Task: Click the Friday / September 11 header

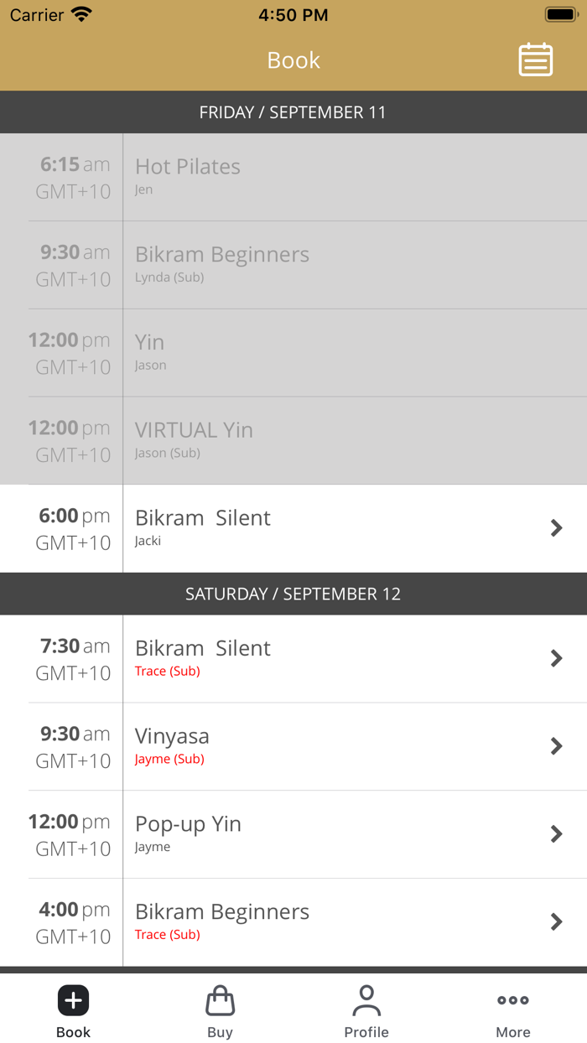Action: coord(293,112)
